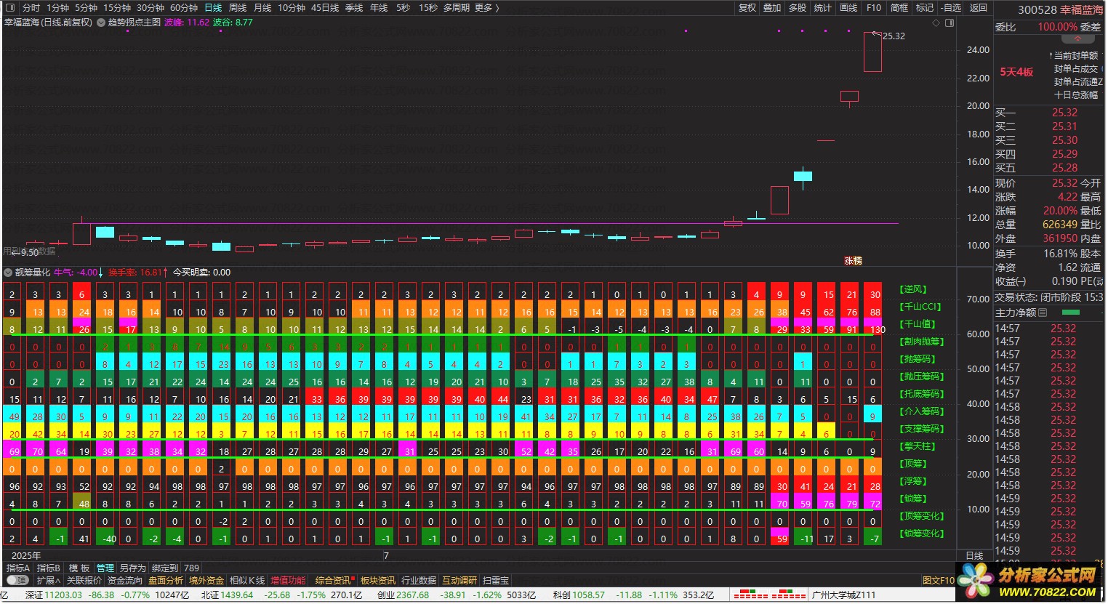
Task: Select the 指标A tab
Action: tap(18, 568)
